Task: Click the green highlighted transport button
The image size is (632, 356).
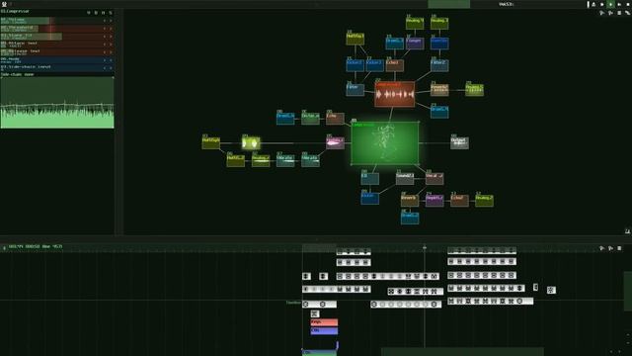Action: (610, 4)
